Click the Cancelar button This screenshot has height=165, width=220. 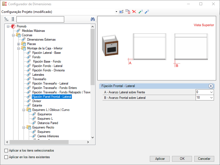click(x=204, y=159)
